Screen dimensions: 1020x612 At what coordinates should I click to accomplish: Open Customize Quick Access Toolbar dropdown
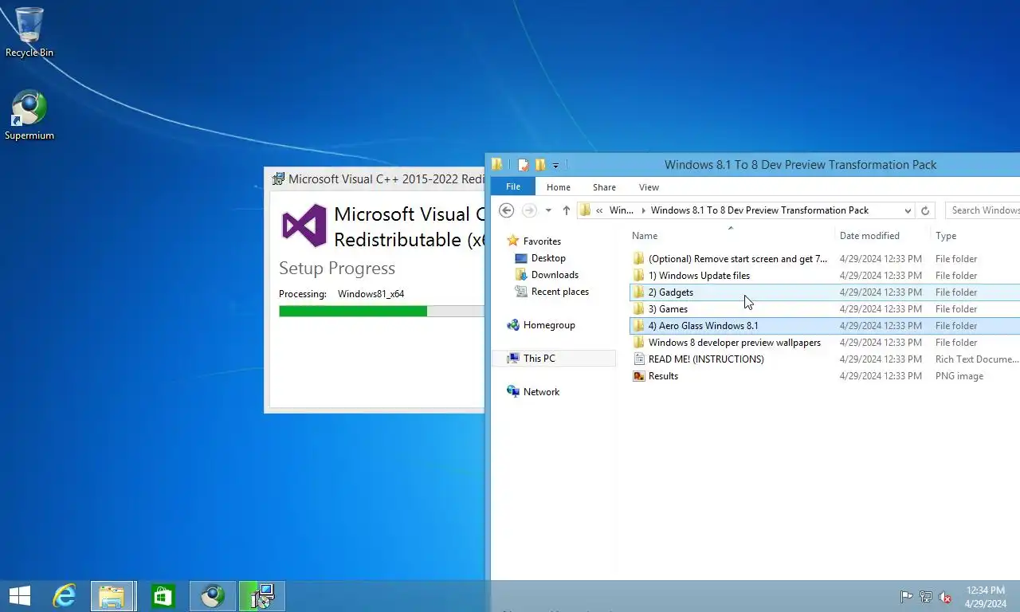(x=555, y=166)
